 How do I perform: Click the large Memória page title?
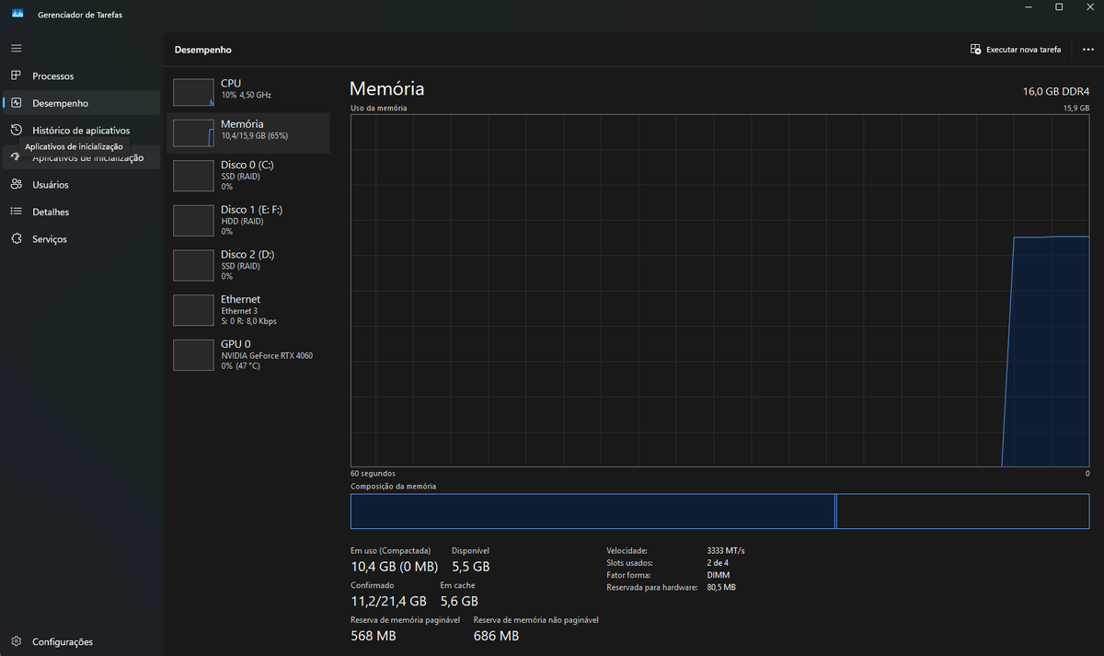[x=387, y=89]
